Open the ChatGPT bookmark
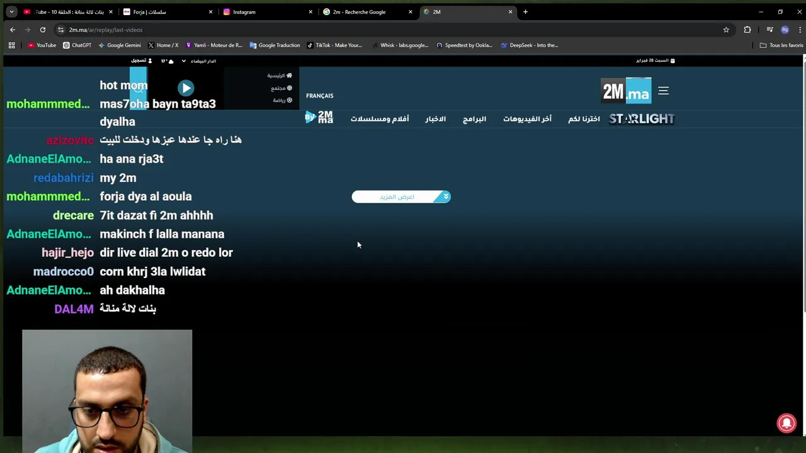The width and height of the screenshot is (806, 453). pyautogui.click(x=77, y=45)
